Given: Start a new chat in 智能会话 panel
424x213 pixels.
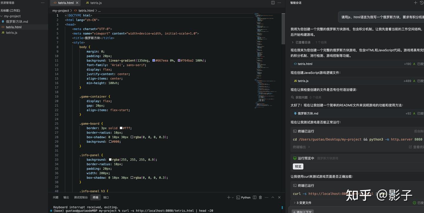Looking at the screenshot, I should tap(416, 3).
